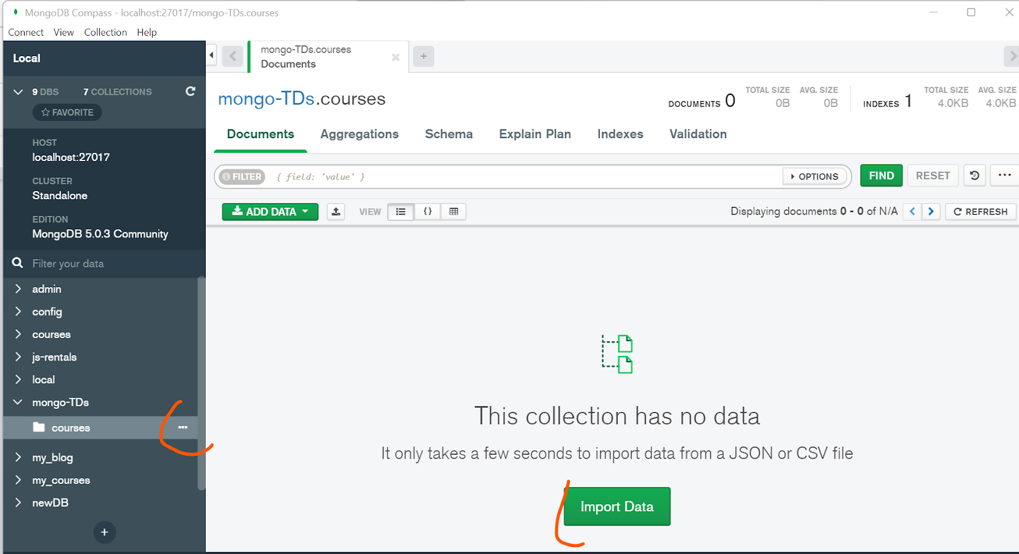Screen dimensions: 1019x554
Task: Refresh the databases list in sidebar
Action: 190,92
